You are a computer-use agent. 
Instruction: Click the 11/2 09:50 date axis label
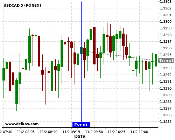94,132
